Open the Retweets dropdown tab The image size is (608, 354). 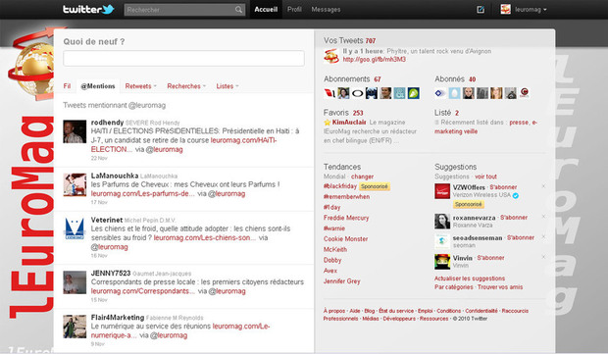[x=140, y=86]
